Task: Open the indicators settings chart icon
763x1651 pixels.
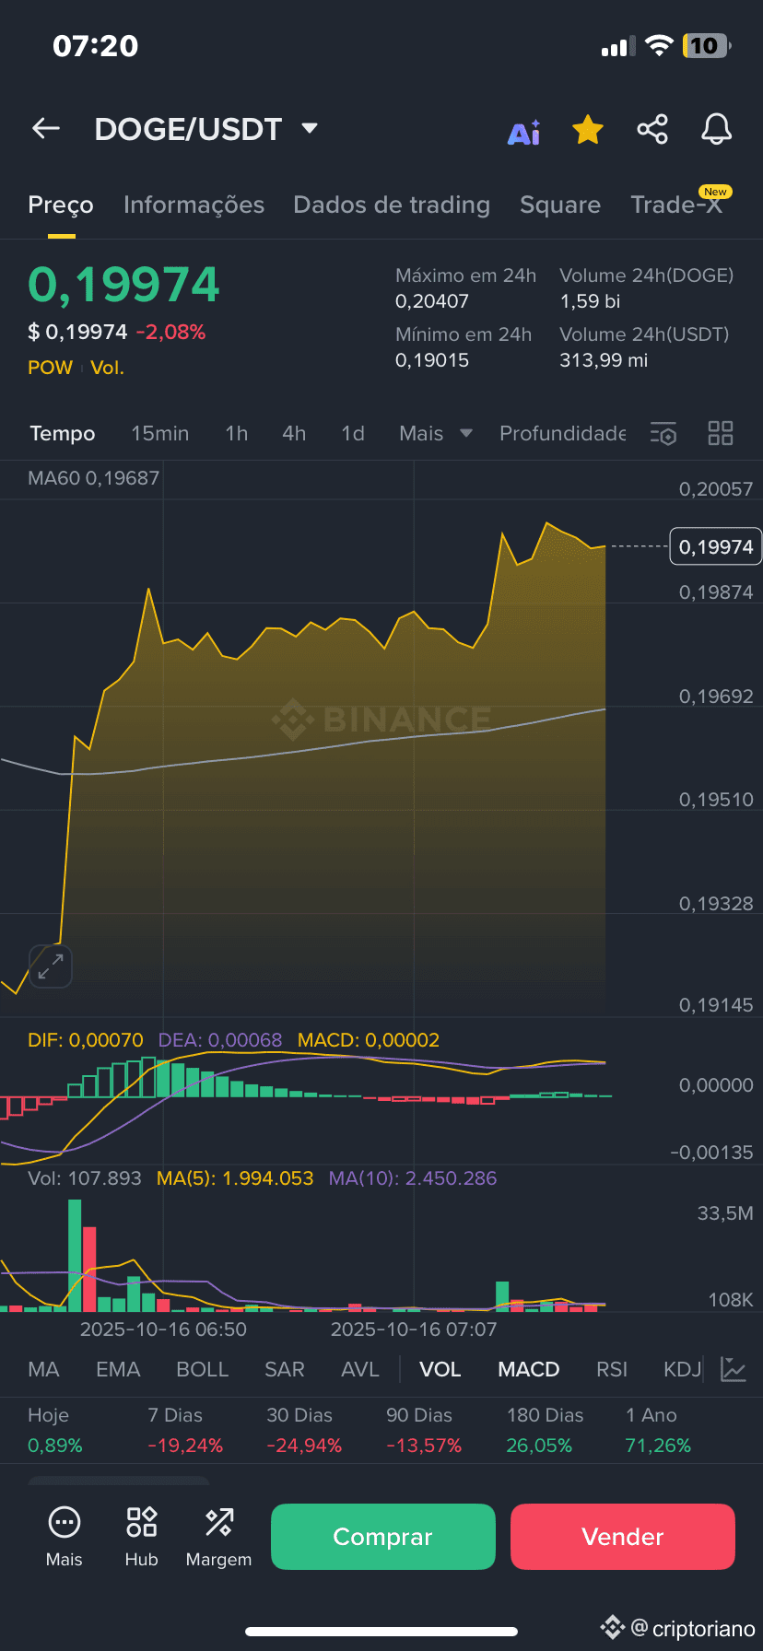Action: 734,1369
